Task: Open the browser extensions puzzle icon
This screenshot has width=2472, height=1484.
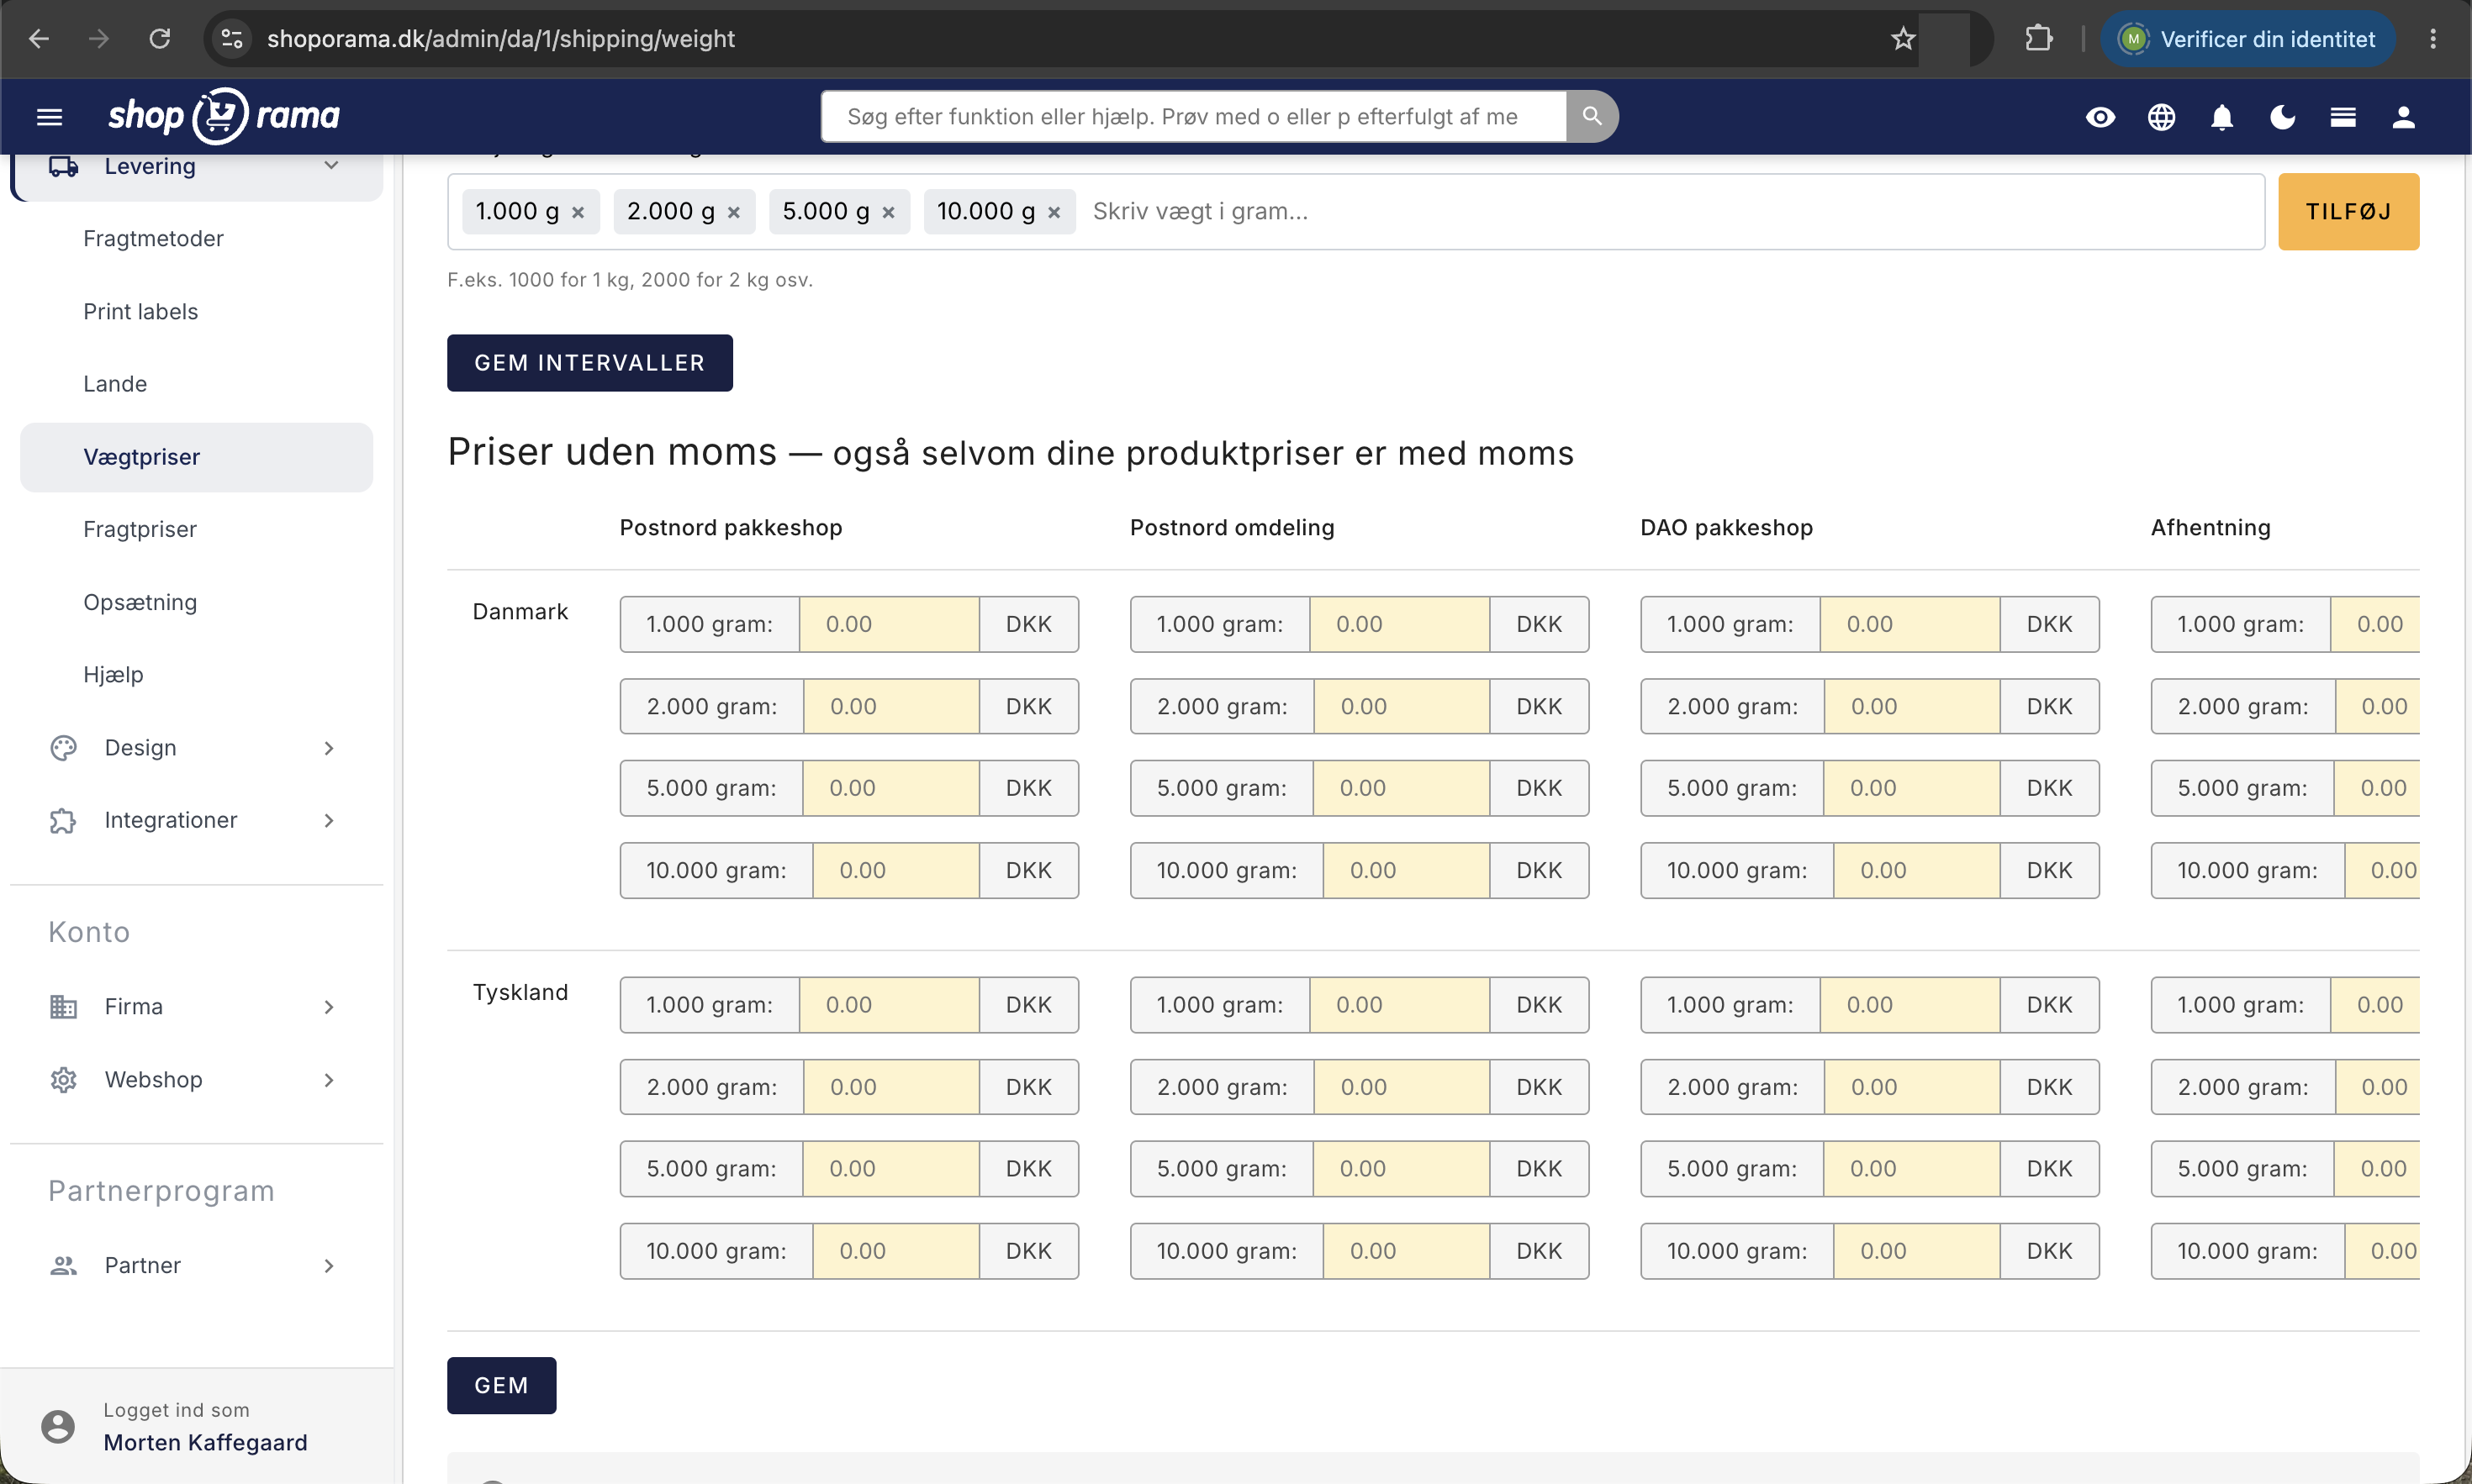Action: [x=2038, y=39]
